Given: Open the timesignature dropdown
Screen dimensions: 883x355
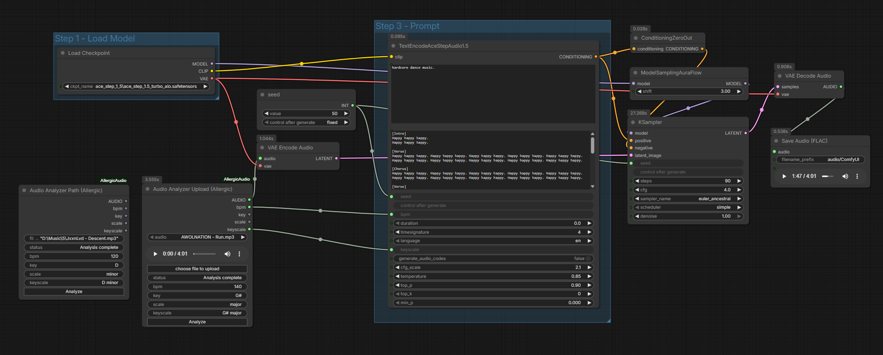Looking at the screenshot, I should pyautogui.click(x=494, y=232).
